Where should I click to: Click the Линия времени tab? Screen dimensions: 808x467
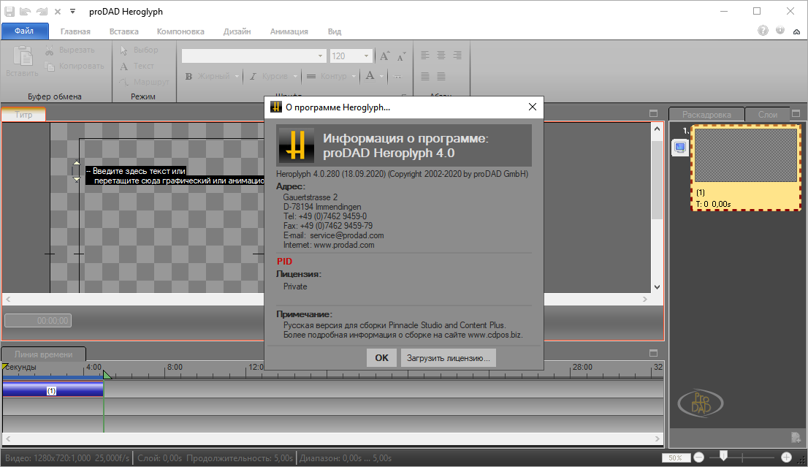click(x=43, y=354)
